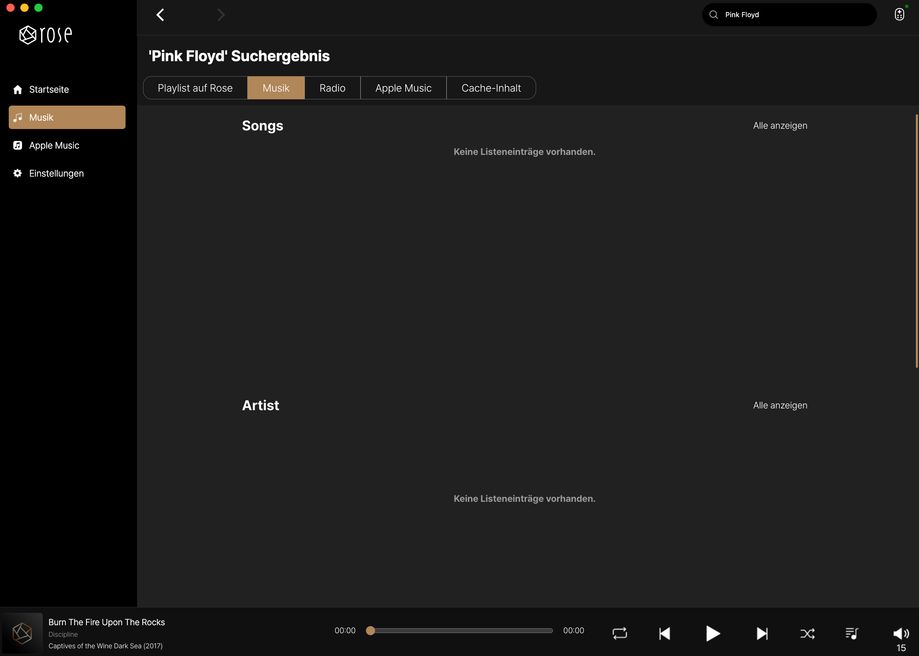Click the elapsed time 00:00 label

pyautogui.click(x=345, y=630)
